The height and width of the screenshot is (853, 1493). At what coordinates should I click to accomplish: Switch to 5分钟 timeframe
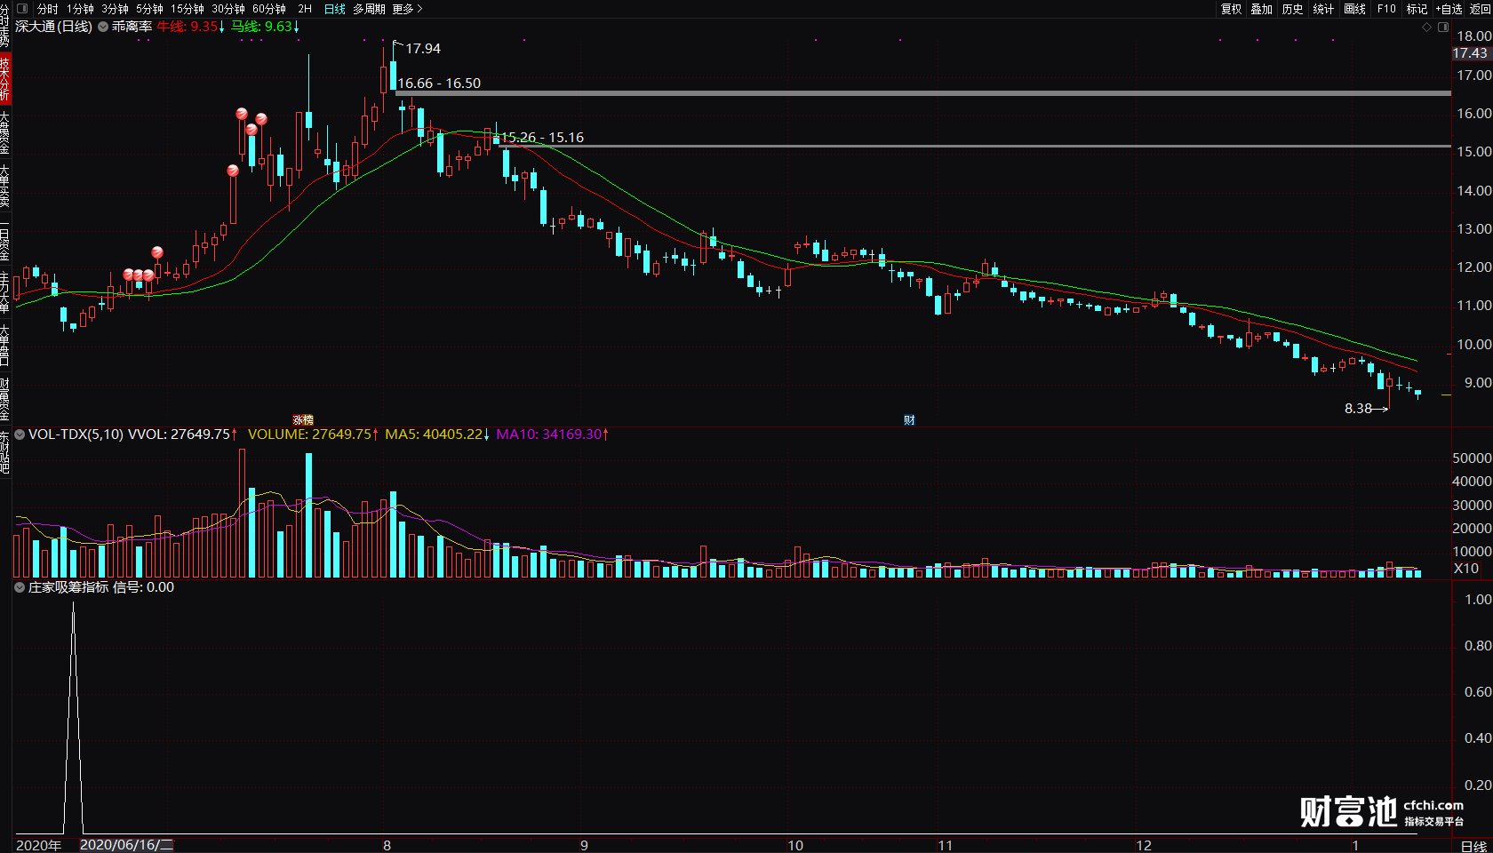149,9
